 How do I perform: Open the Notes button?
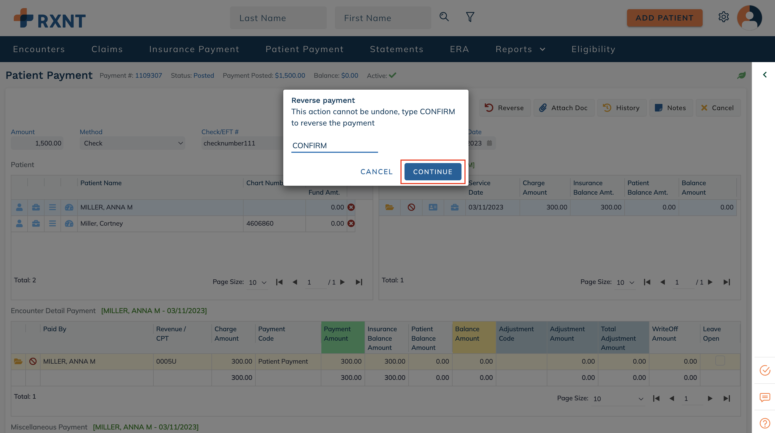(671, 108)
